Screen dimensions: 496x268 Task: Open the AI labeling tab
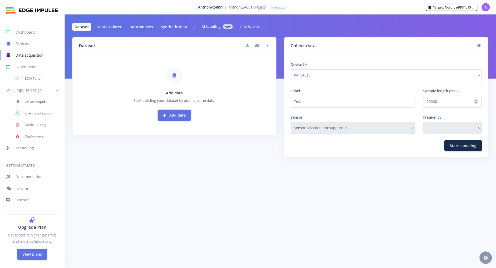pos(217,27)
